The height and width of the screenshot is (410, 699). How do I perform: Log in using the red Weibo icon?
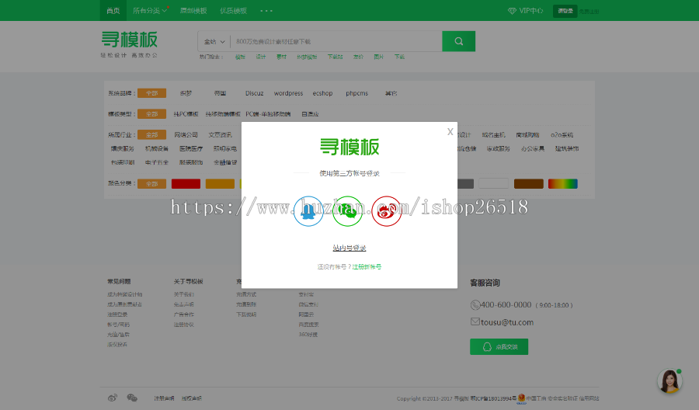point(386,210)
